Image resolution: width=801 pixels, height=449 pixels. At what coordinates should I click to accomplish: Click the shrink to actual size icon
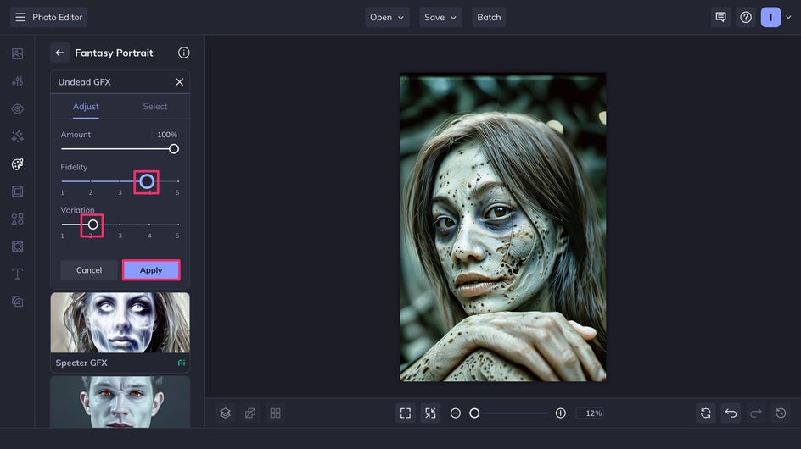pyautogui.click(x=431, y=413)
